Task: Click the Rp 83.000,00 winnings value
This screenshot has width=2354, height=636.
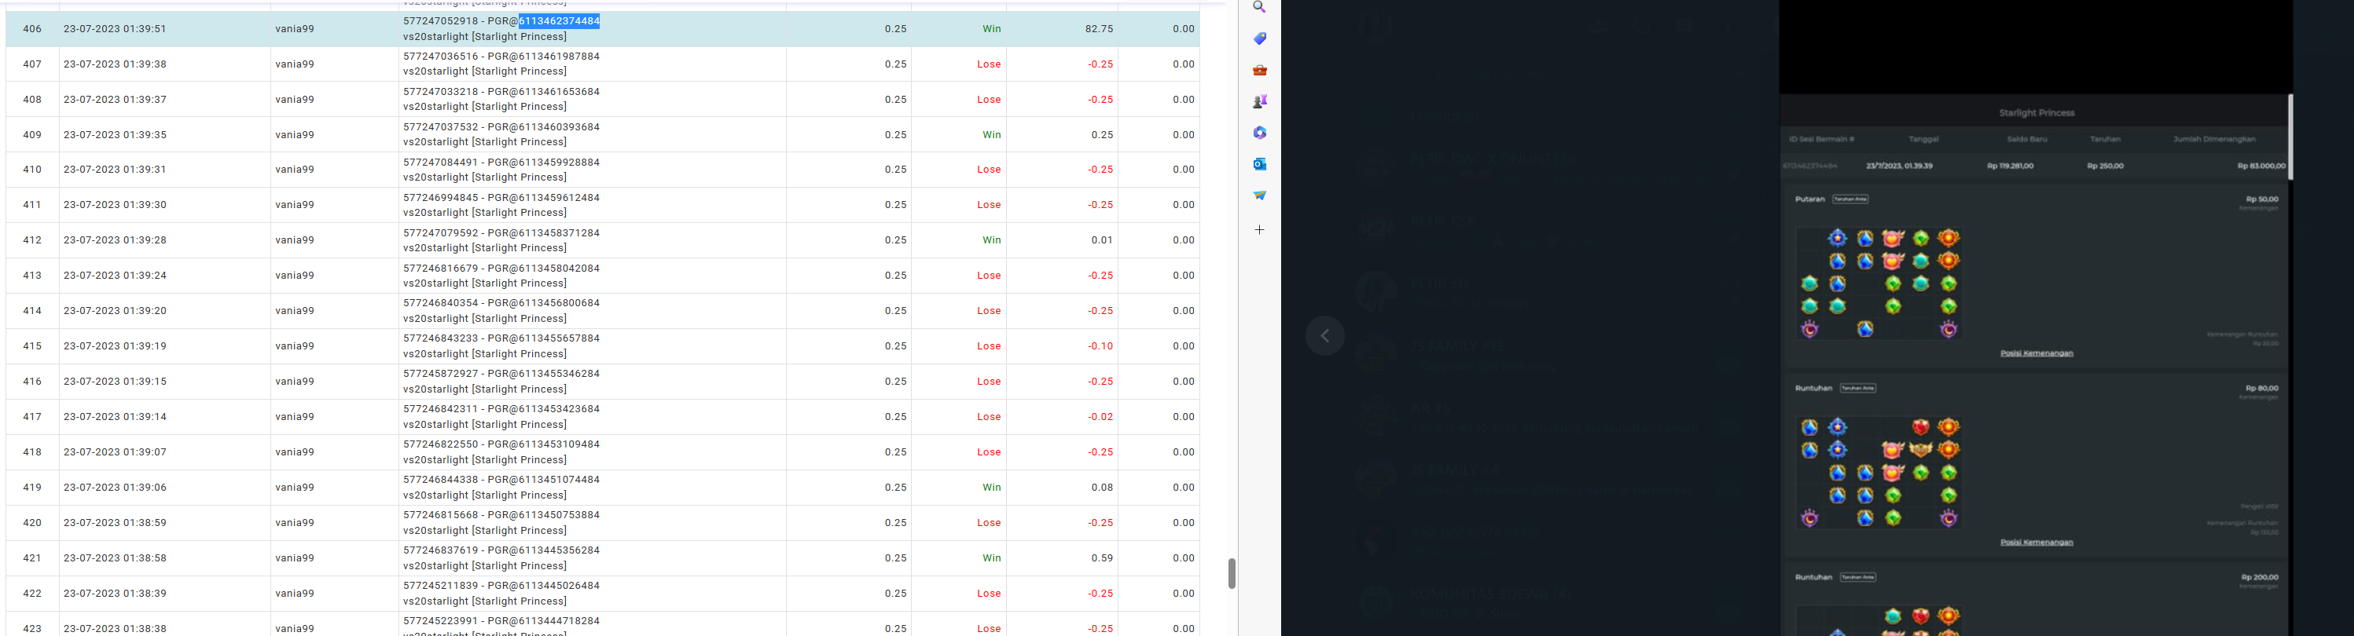Action: 2262,166
